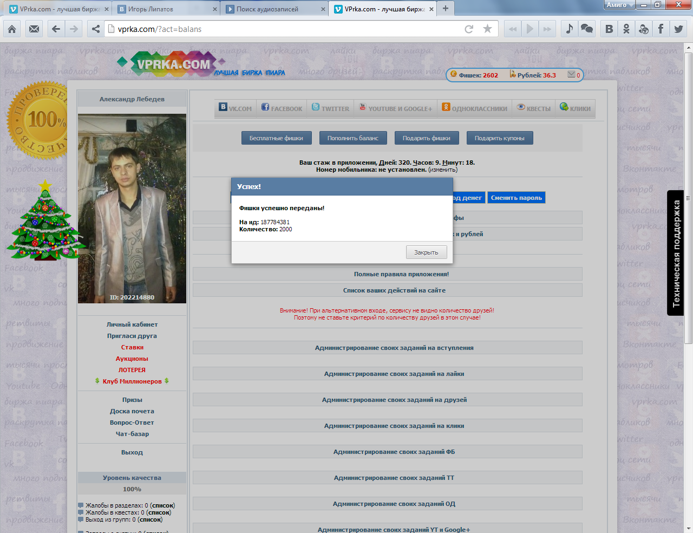The height and width of the screenshot is (533, 693).
Task: Open the messages envelope counter
Action: pyautogui.click(x=574, y=75)
